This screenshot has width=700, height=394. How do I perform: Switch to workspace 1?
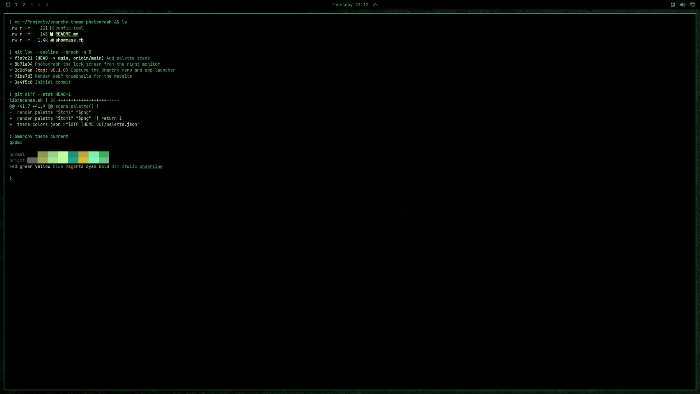[x=16, y=5]
